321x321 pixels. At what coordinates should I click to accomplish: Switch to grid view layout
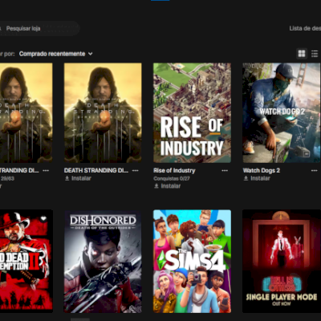click(302, 54)
